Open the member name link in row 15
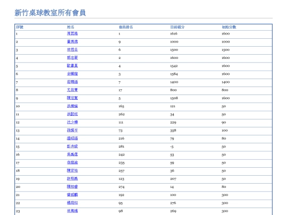287x215 pixels. tap(72, 147)
